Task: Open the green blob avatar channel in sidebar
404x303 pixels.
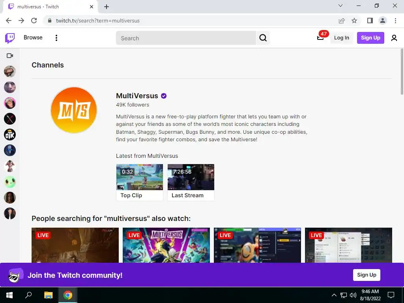Action: click(10, 182)
